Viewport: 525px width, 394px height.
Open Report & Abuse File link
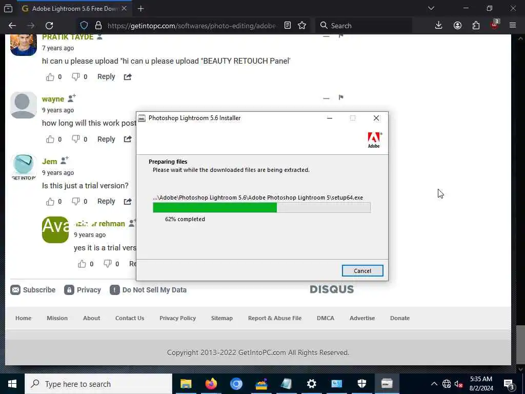pos(275,318)
